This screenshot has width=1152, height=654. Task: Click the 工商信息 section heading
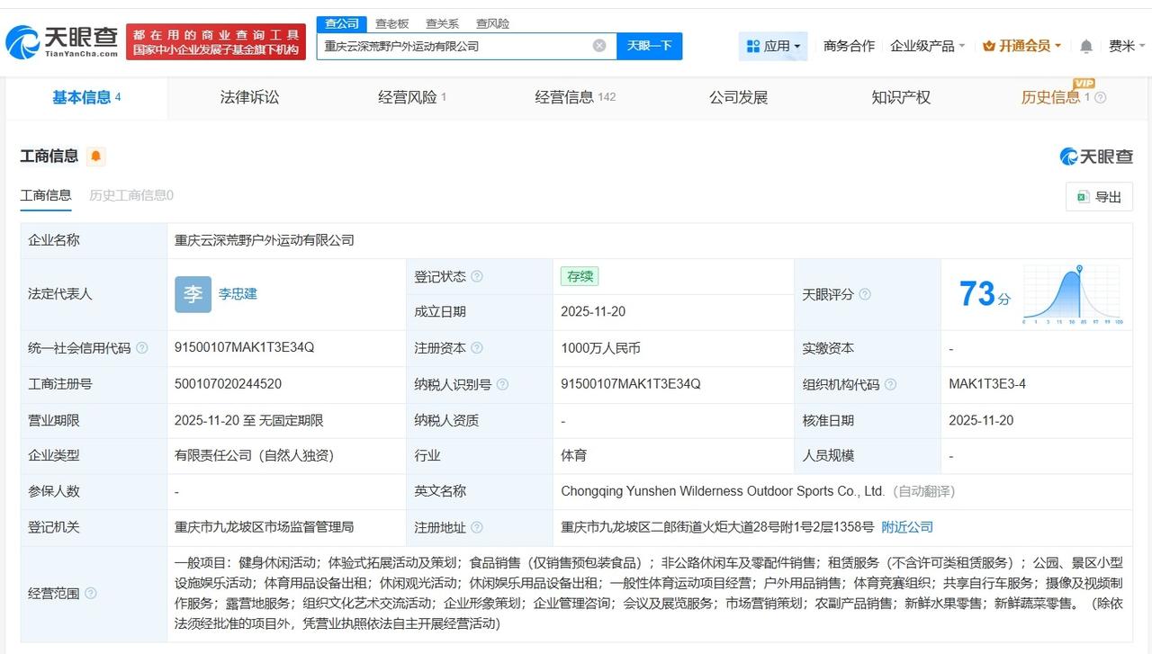click(x=49, y=157)
